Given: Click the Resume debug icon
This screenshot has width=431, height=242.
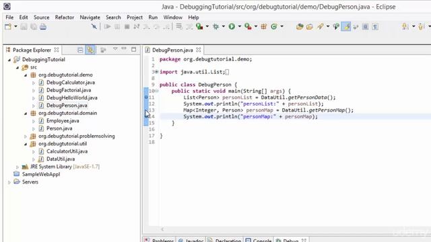Looking at the screenshot, I should pos(107,27).
